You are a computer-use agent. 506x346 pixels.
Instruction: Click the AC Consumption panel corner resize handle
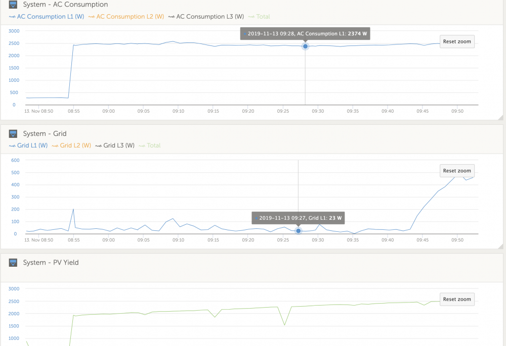pos(500,118)
